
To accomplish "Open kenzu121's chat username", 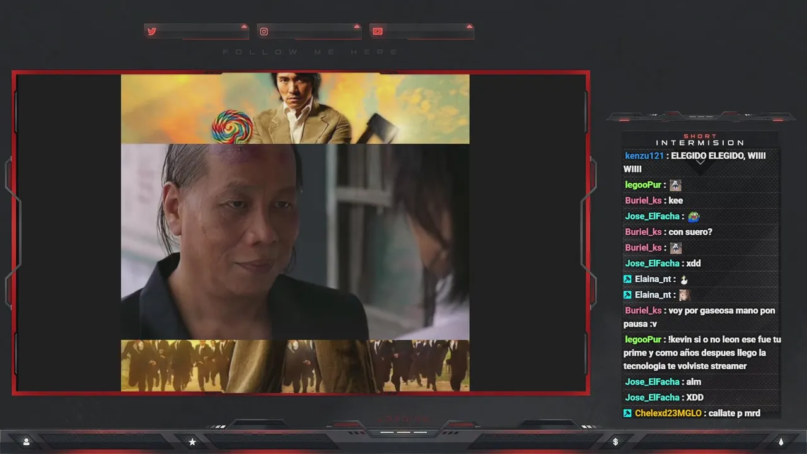I will (644, 156).
